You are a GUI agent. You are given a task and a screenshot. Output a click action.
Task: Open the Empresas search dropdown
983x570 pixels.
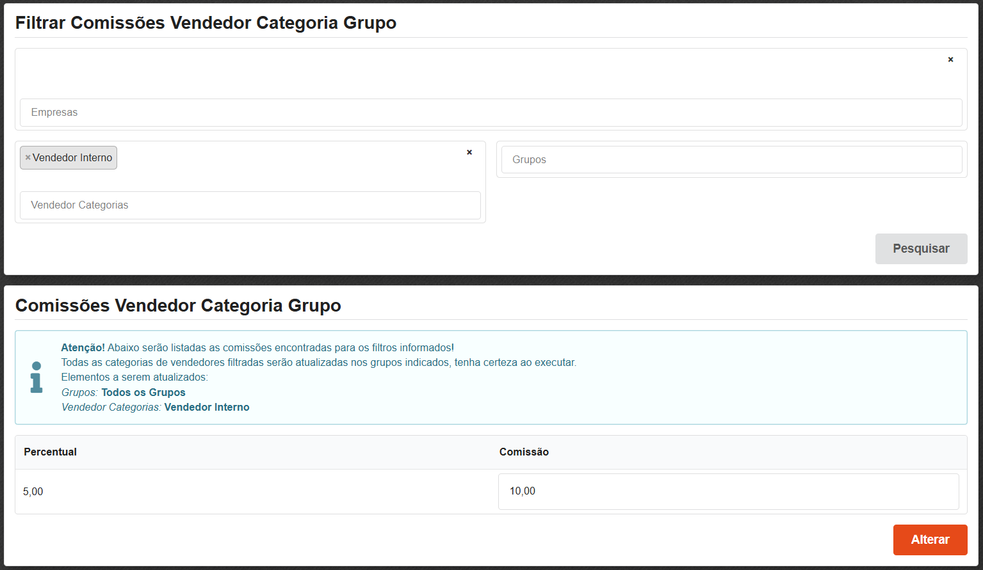pyautogui.click(x=491, y=113)
